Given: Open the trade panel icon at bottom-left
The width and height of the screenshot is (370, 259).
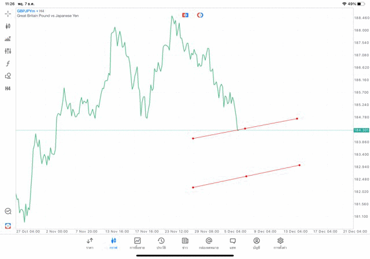Looking at the screenshot, I should [8, 225].
